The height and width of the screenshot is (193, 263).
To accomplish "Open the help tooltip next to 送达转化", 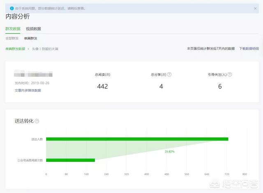I will point(37,121).
